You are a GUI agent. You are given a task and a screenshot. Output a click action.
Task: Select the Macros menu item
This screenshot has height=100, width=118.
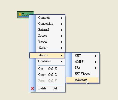coord(47,55)
